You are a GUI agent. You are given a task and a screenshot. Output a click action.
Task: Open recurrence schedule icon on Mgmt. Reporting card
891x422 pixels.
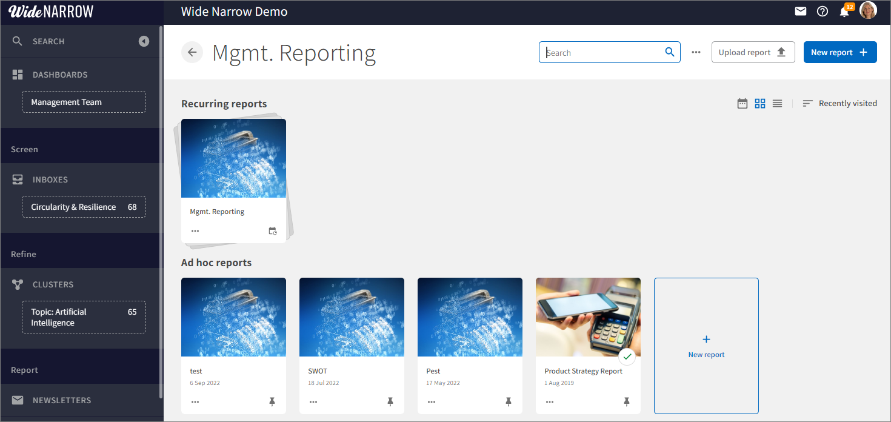(x=273, y=231)
